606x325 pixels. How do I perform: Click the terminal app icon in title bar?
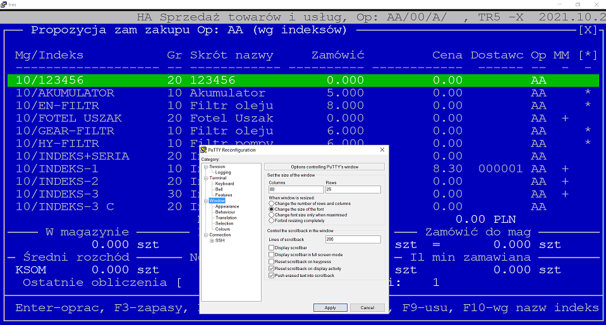pyautogui.click(x=4, y=4)
